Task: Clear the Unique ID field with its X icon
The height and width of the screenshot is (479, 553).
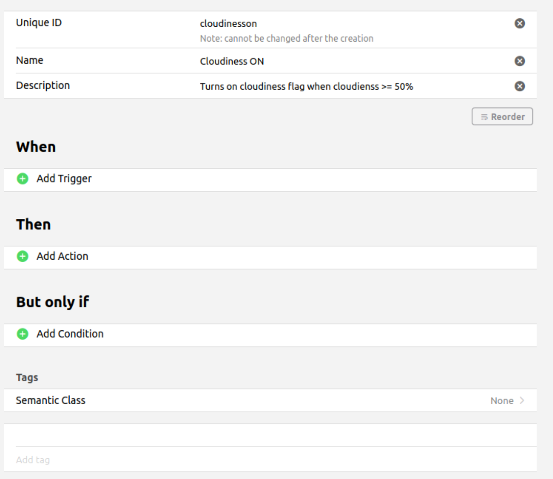Action: point(520,23)
